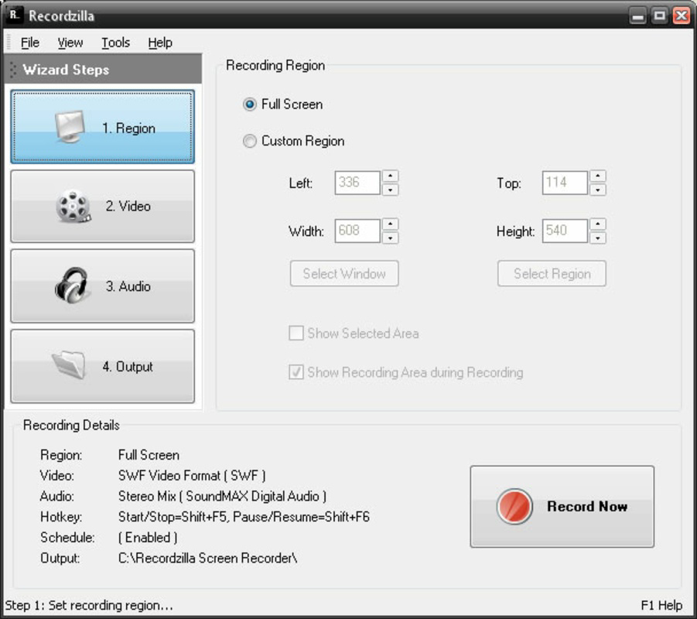Decrease the Height value with down arrow
Screen dimensions: 697x619
(x=598, y=238)
